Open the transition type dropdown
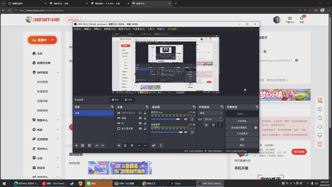 click(x=211, y=113)
